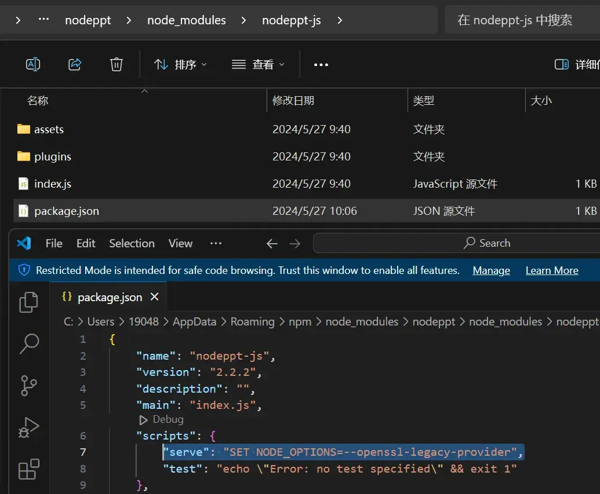The width and height of the screenshot is (600, 494).
Task: Click the package.json file icon in Explorer
Action: point(24,211)
